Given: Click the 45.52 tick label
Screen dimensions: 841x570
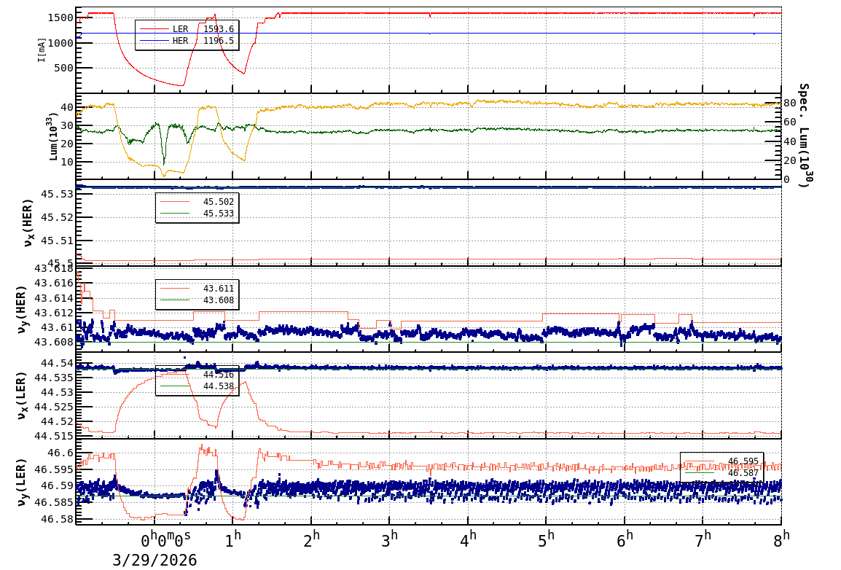Looking at the screenshot, I should 57,217.
